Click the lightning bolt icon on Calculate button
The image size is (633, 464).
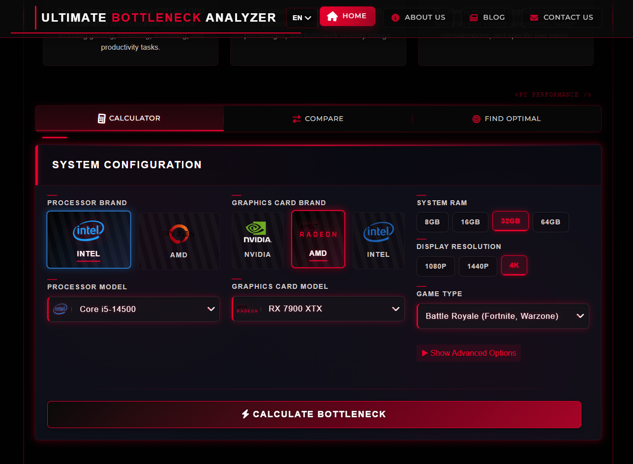pyautogui.click(x=245, y=414)
